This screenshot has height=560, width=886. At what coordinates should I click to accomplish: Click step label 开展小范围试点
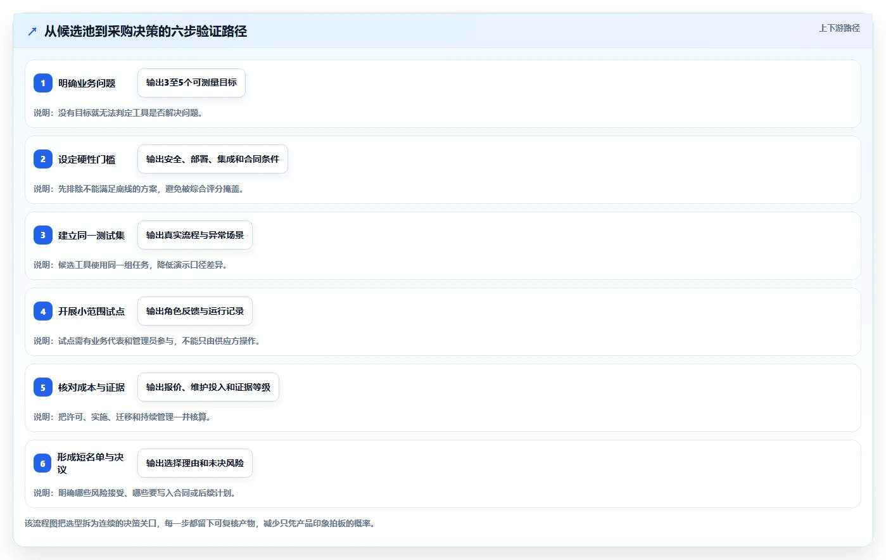click(91, 311)
